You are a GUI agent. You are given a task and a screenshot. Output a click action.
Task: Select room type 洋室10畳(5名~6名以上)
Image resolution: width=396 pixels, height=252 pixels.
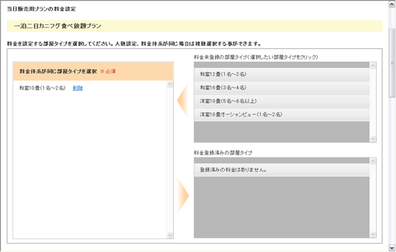(x=281, y=101)
